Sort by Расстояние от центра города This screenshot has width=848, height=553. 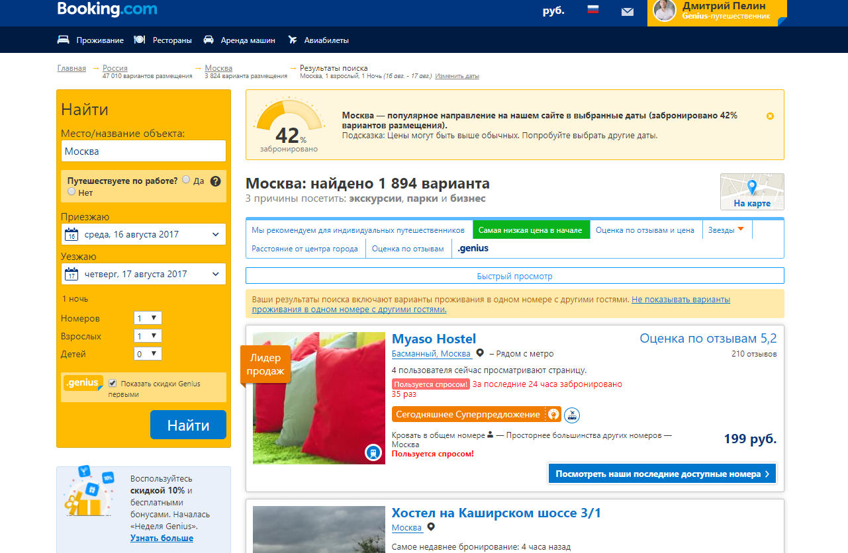click(x=305, y=249)
